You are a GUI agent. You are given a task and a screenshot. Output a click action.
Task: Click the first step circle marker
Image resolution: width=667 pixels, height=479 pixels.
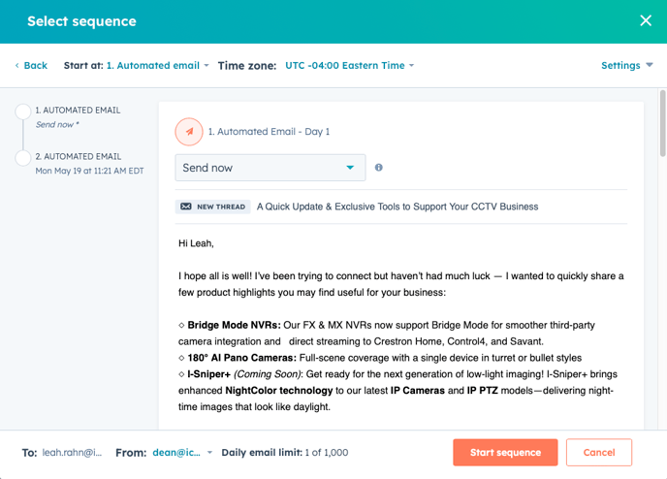23,112
